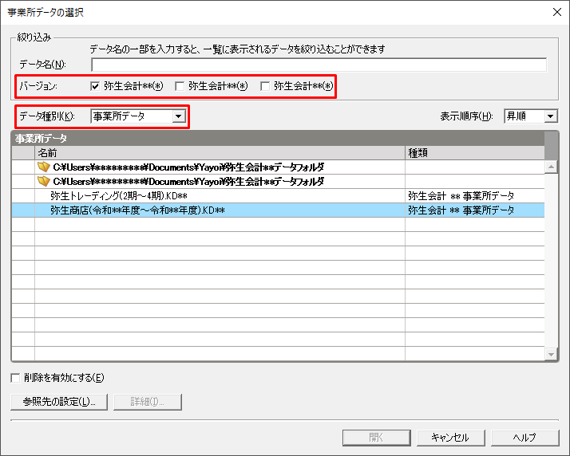Check the last 弥生会計 version checkbox
The width and height of the screenshot is (570, 456).
[265, 86]
